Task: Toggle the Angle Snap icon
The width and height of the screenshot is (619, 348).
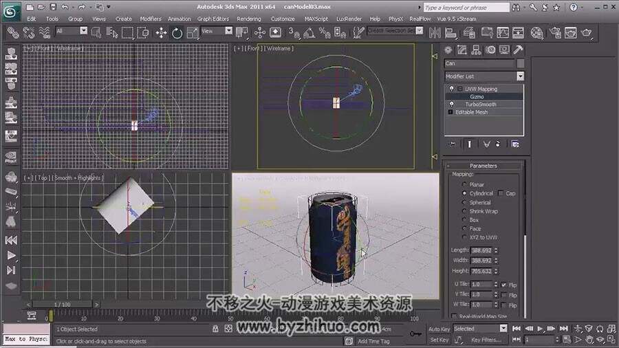Action: coord(309,33)
